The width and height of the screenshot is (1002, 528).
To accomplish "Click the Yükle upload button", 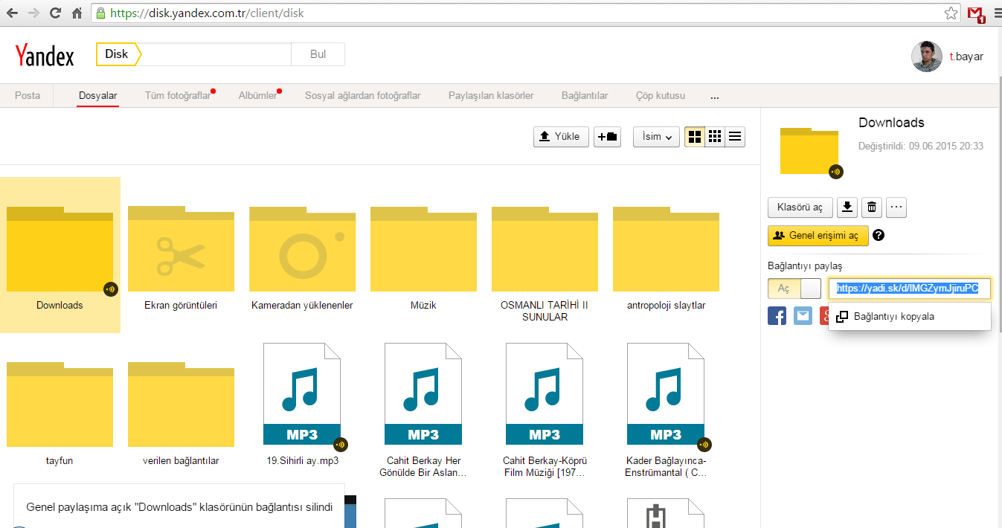I will (x=562, y=137).
